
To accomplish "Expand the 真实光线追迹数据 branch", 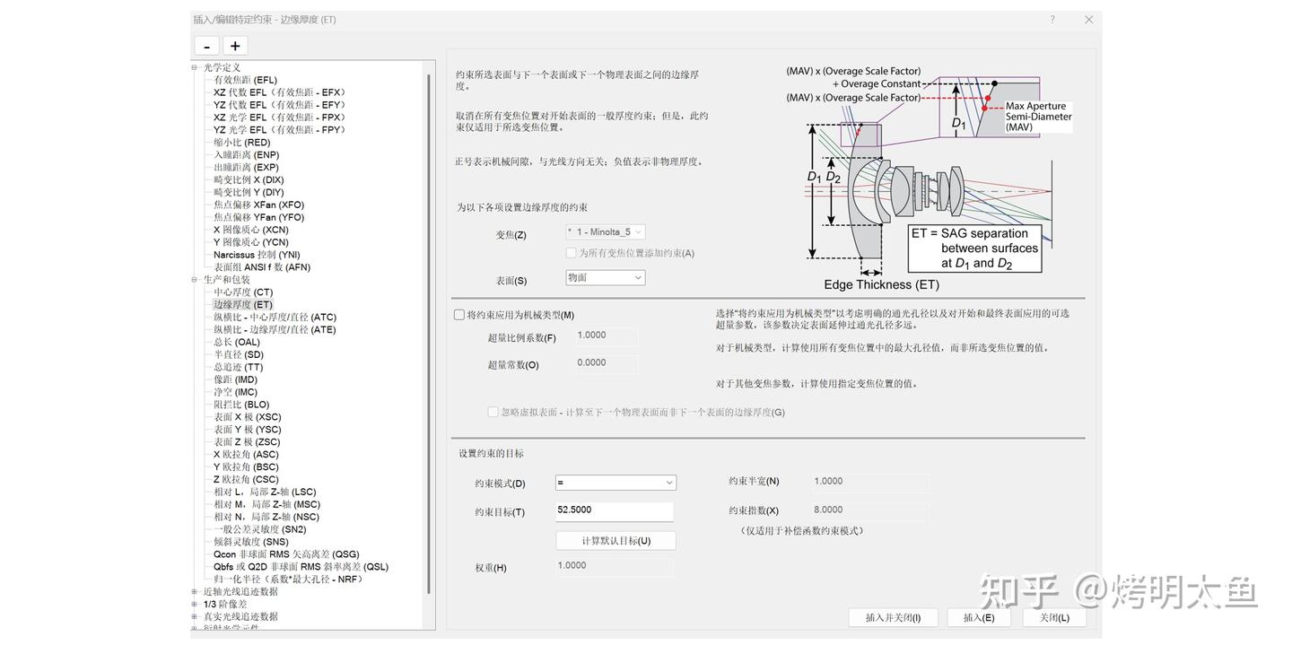I will [193, 615].
